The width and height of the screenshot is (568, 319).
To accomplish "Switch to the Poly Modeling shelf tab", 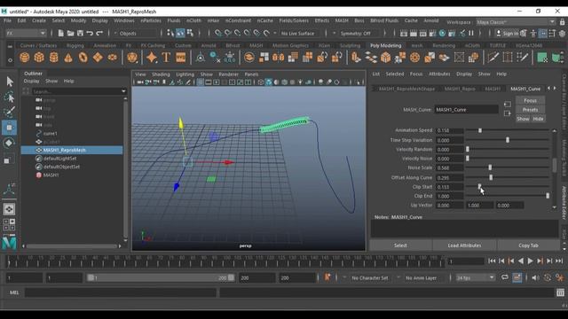I will tap(385, 45).
